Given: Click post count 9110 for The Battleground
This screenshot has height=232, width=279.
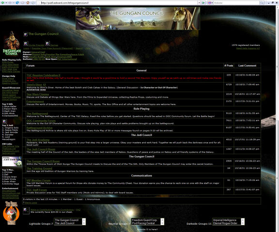Looking at the screenshot, I should [x=229, y=113].
